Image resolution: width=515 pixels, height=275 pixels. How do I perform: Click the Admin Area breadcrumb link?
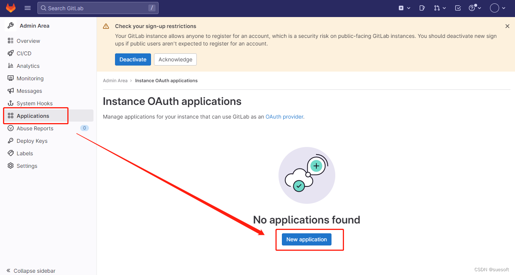pos(115,81)
